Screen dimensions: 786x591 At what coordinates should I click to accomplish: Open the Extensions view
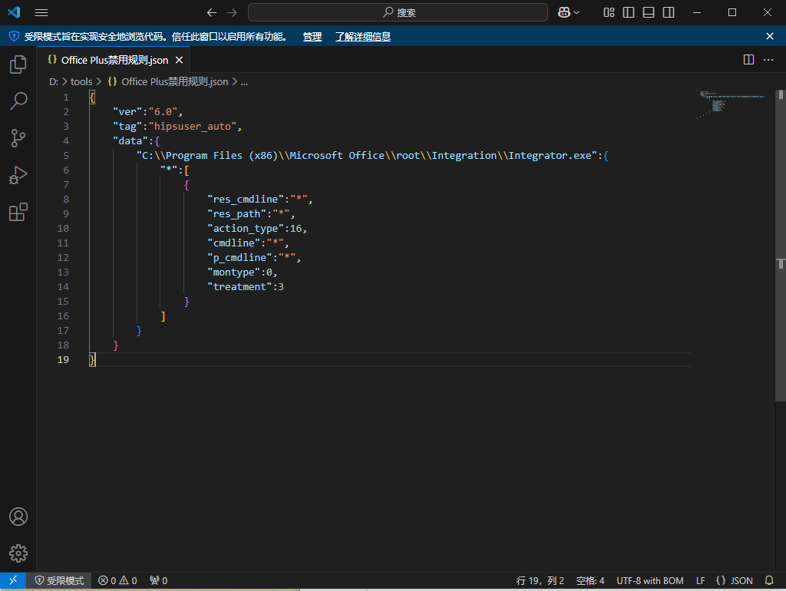tap(18, 212)
